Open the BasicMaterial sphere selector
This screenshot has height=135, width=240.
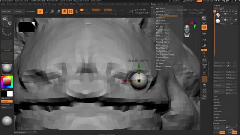(x=7, y=69)
